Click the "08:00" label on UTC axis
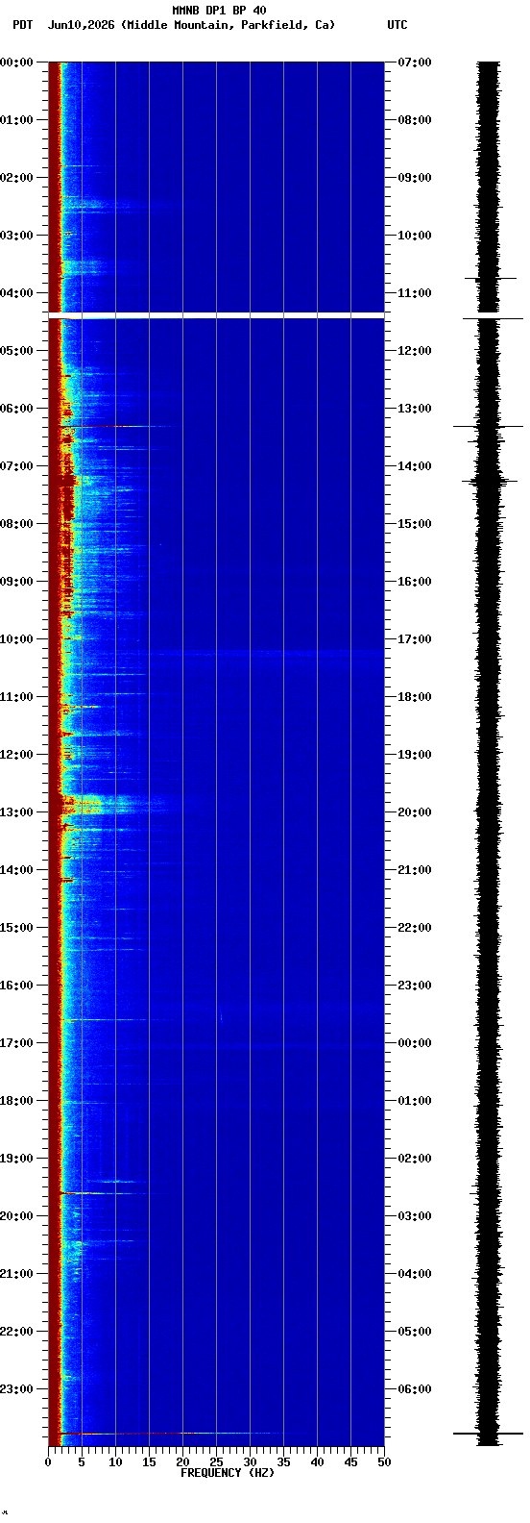530x1523 pixels. point(415,120)
